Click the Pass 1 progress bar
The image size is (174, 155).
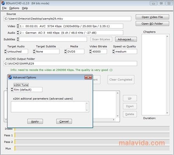(x=92, y=135)
